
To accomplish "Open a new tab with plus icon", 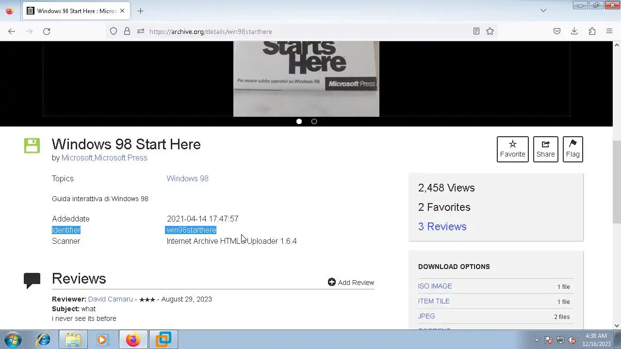I will (x=140, y=11).
